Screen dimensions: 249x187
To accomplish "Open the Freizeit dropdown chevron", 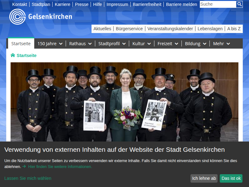I will point(176,44).
